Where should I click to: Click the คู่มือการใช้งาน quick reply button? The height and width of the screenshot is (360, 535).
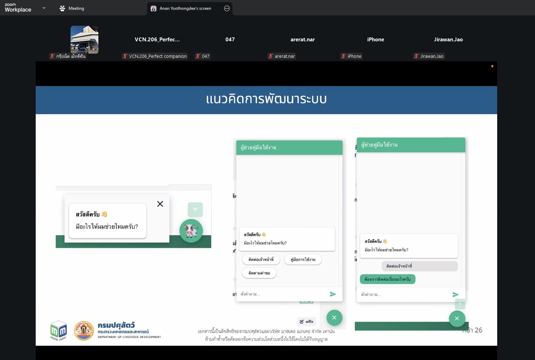point(303,259)
